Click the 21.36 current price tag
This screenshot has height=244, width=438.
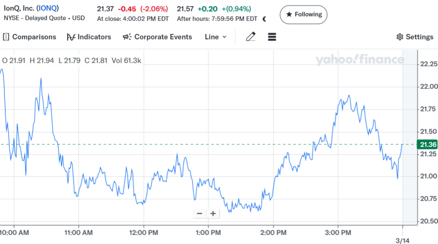(x=427, y=144)
